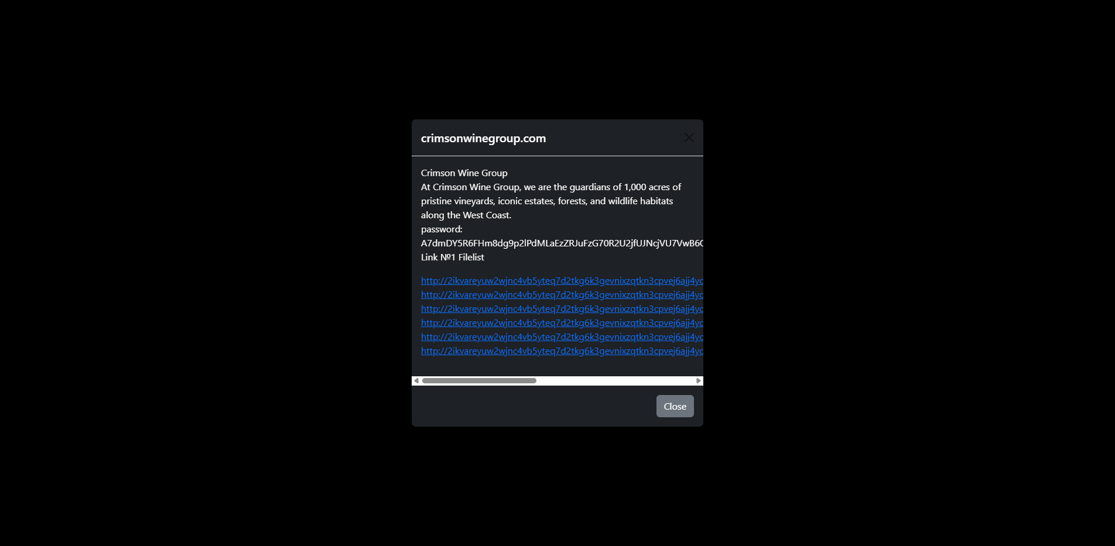The image size is (1115, 546).
Task: Click the 'password:' label
Action: click(x=442, y=229)
